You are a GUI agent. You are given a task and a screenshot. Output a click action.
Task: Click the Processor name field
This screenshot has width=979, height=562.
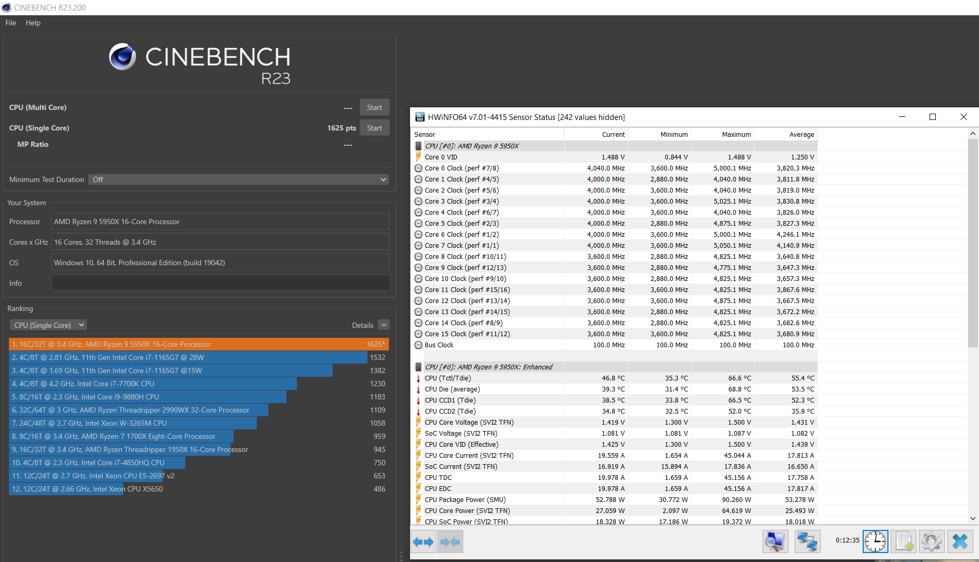220,222
